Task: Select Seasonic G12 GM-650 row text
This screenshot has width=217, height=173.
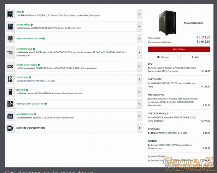Action: pos(45,118)
